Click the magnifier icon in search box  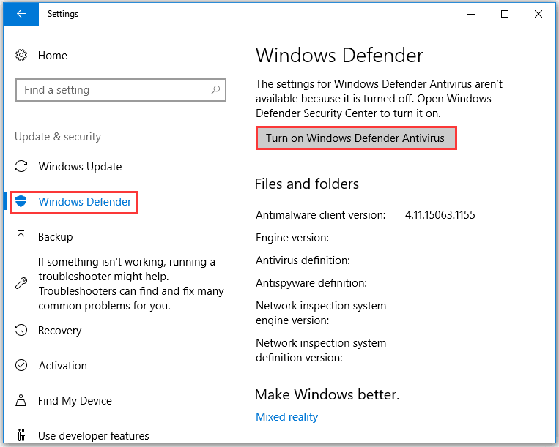point(215,90)
